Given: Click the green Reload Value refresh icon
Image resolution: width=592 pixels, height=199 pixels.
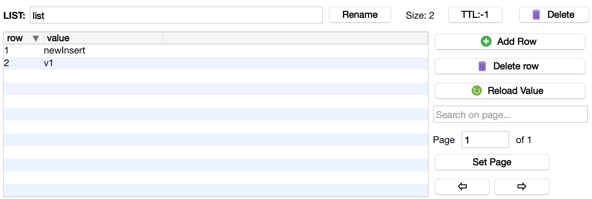Looking at the screenshot, I should 477,91.
